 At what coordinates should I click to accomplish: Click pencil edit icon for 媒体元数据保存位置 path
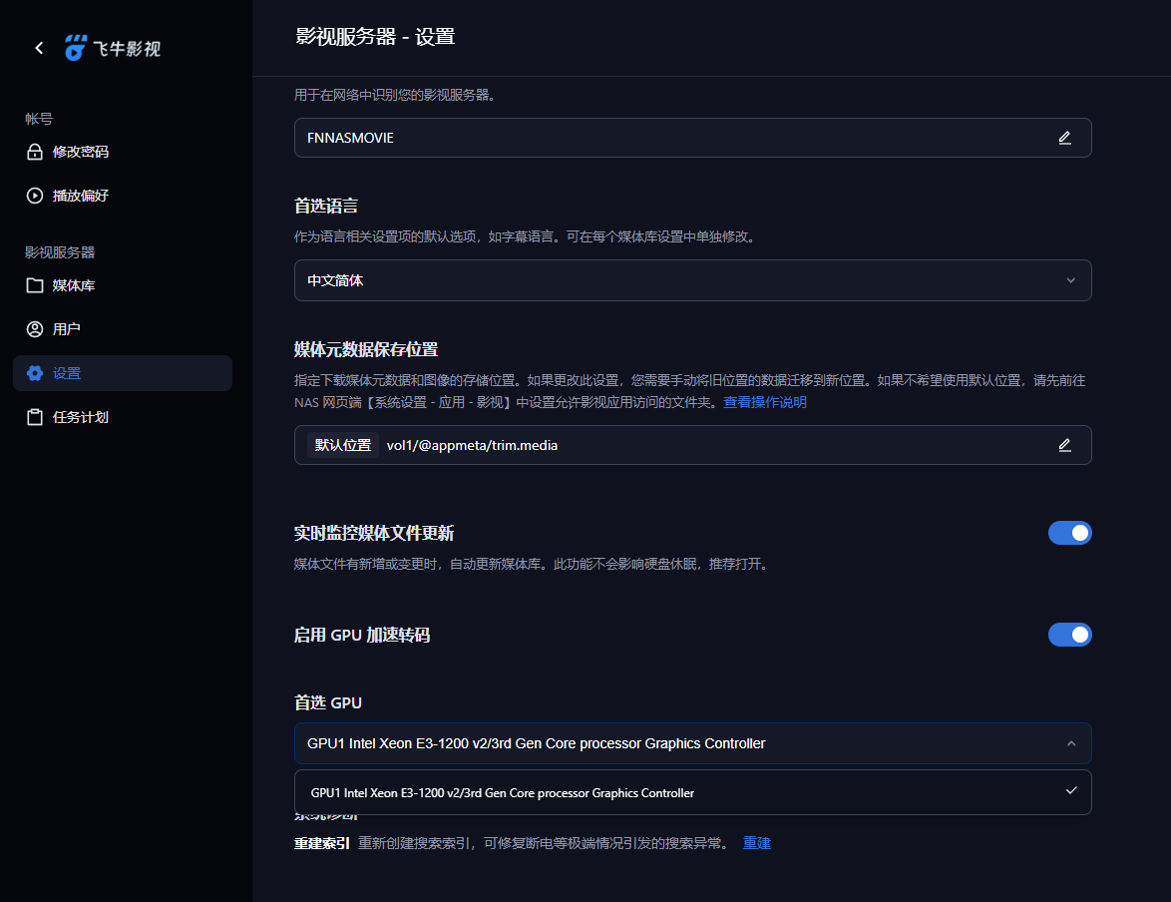tap(1064, 445)
